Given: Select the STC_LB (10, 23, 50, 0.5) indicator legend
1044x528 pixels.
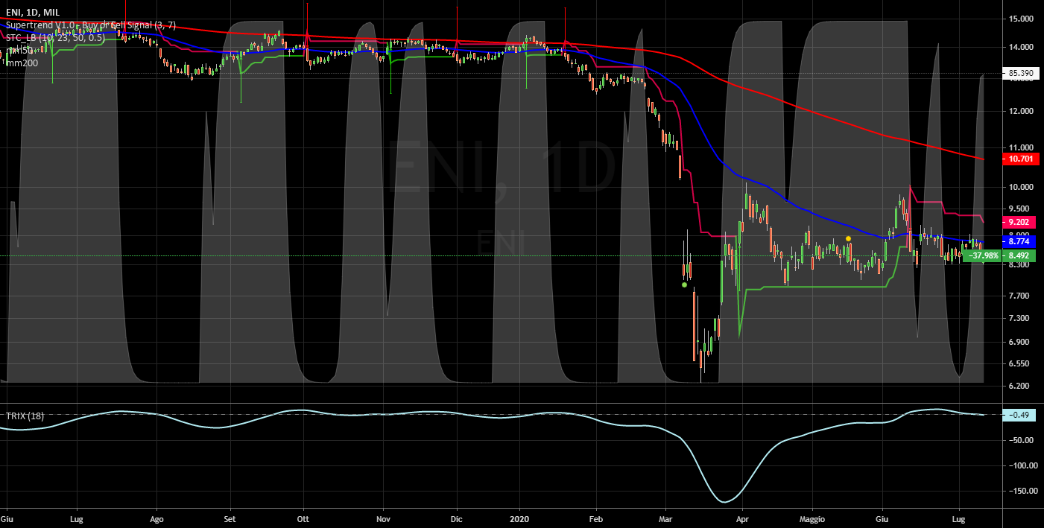Looking at the screenshot, I should [x=57, y=37].
